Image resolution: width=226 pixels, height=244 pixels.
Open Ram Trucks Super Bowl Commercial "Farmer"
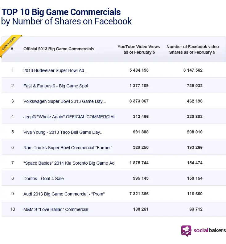pyautogui.click(x=68, y=148)
